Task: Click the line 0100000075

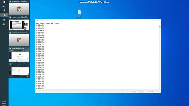Action: point(40,34)
